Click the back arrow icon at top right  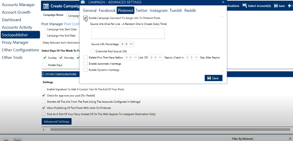tap(290, 6)
